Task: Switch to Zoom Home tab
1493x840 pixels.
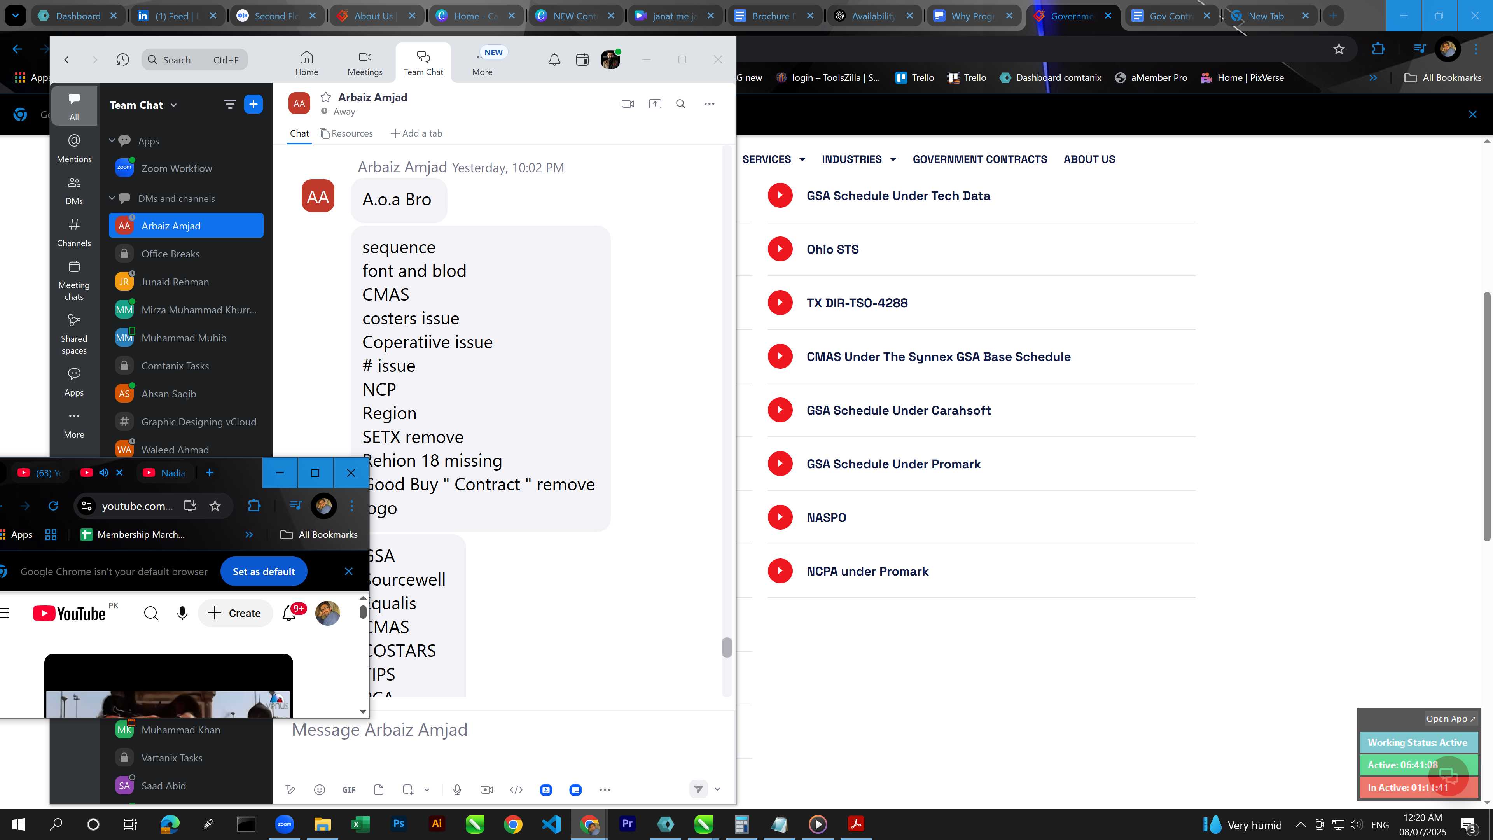Action: coord(307,63)
